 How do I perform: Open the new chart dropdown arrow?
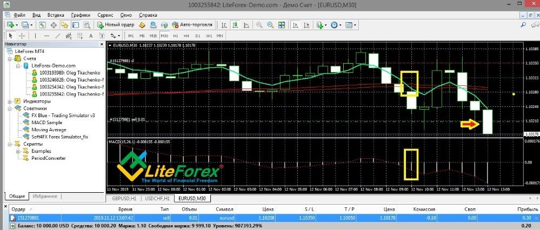pyautogui.click(x=17, y=25)
